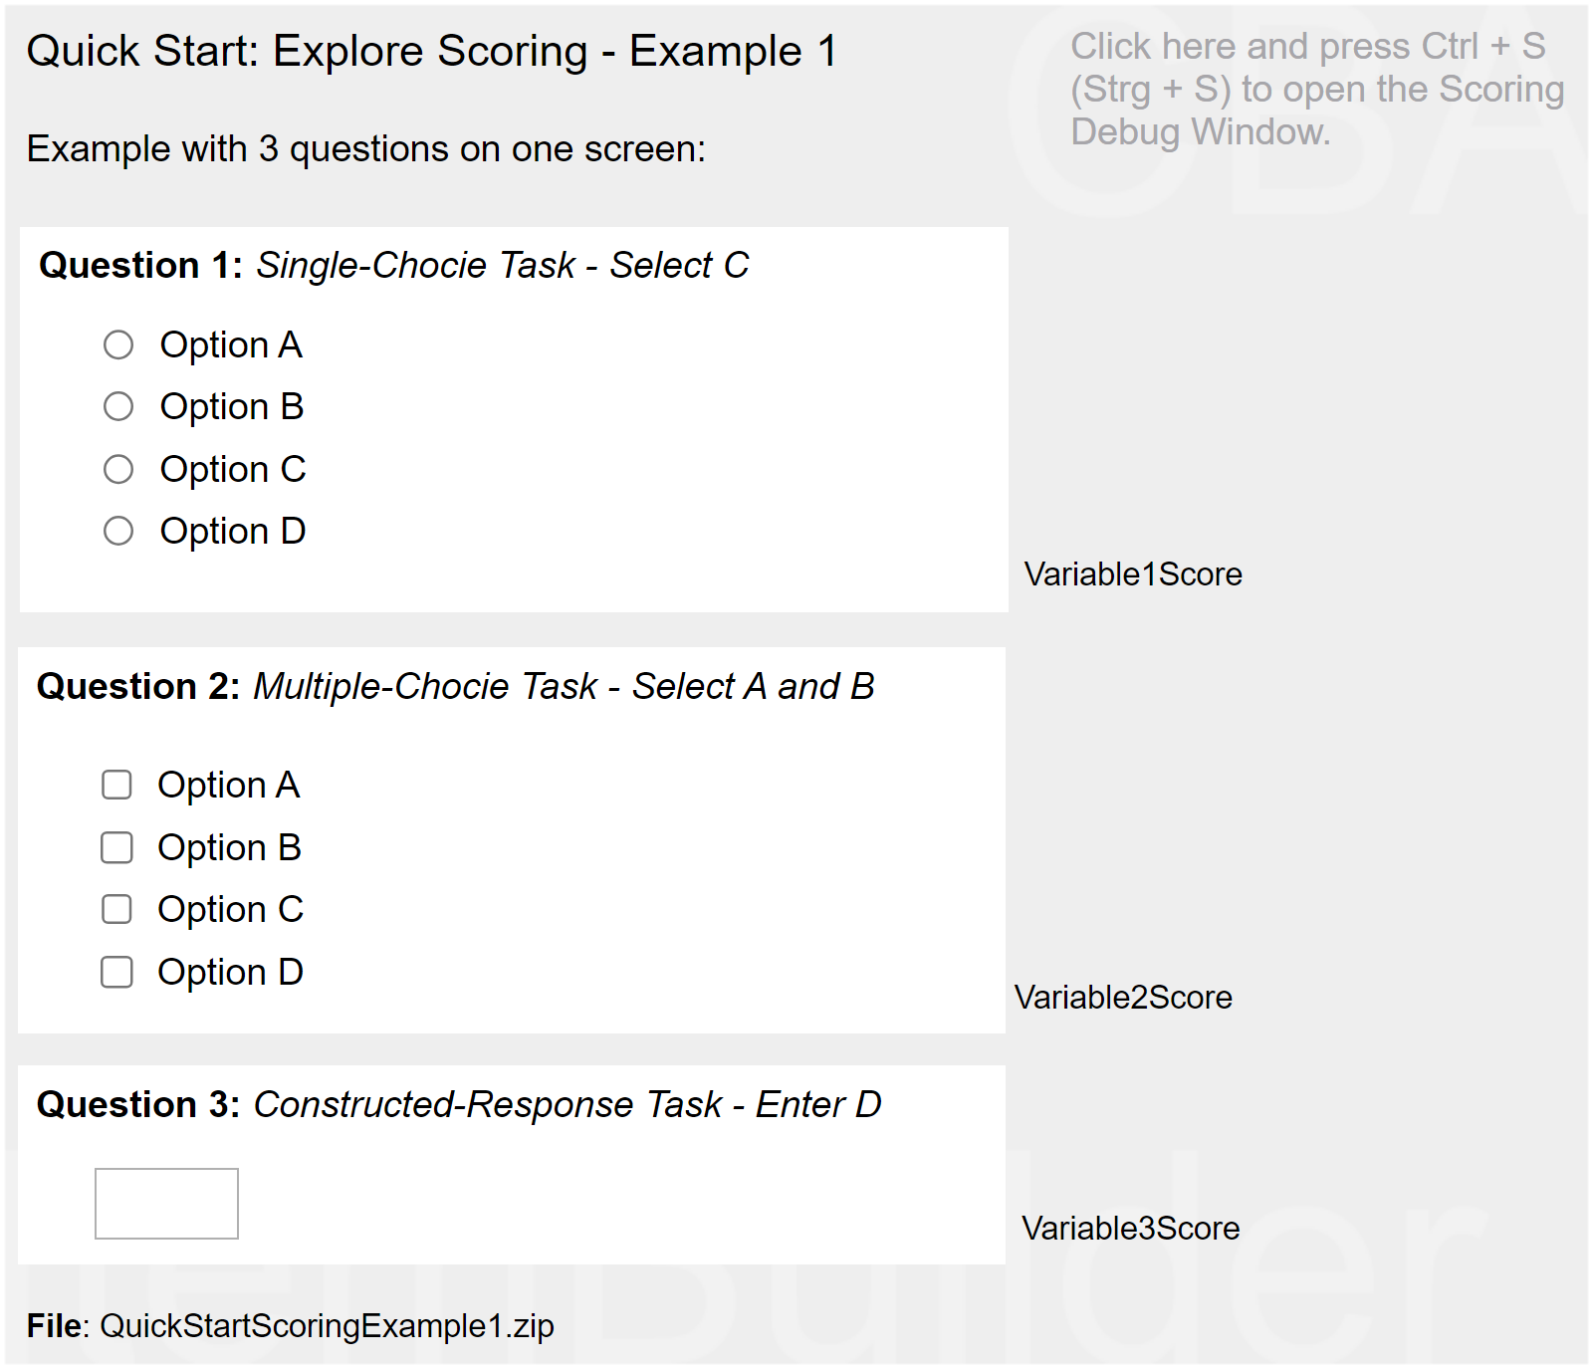Image resolution: width=1593 pixels, height=1369 pixels.
Task: Click the Quick Start Explore Scoring title
Action: 432,52
